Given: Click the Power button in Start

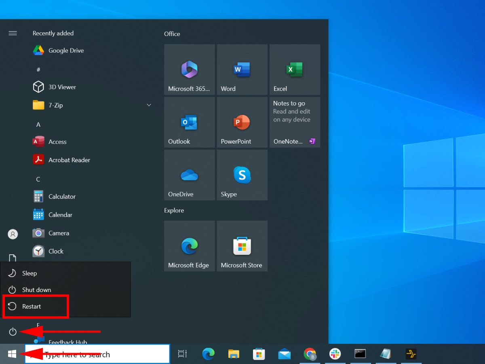Looking at the screenshot, I should [13, 332].
